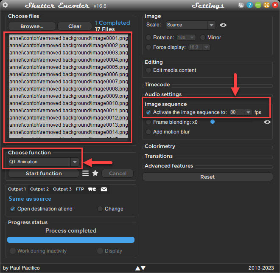Viewport: 280px width, 273px height.
Task: Enable Frame blending option
Action: coord(148,122)
